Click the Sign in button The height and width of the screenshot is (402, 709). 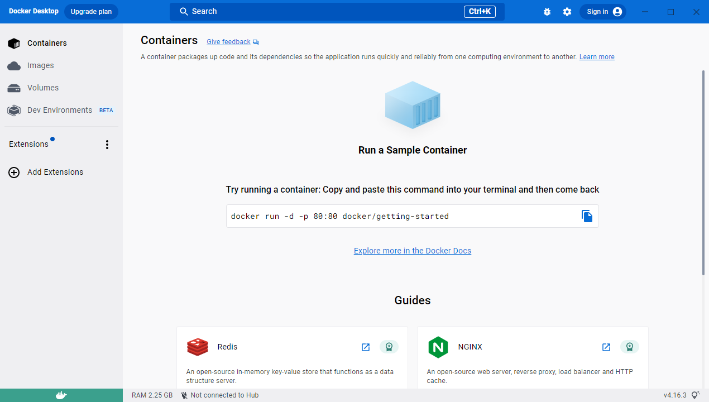pos(603,12)
